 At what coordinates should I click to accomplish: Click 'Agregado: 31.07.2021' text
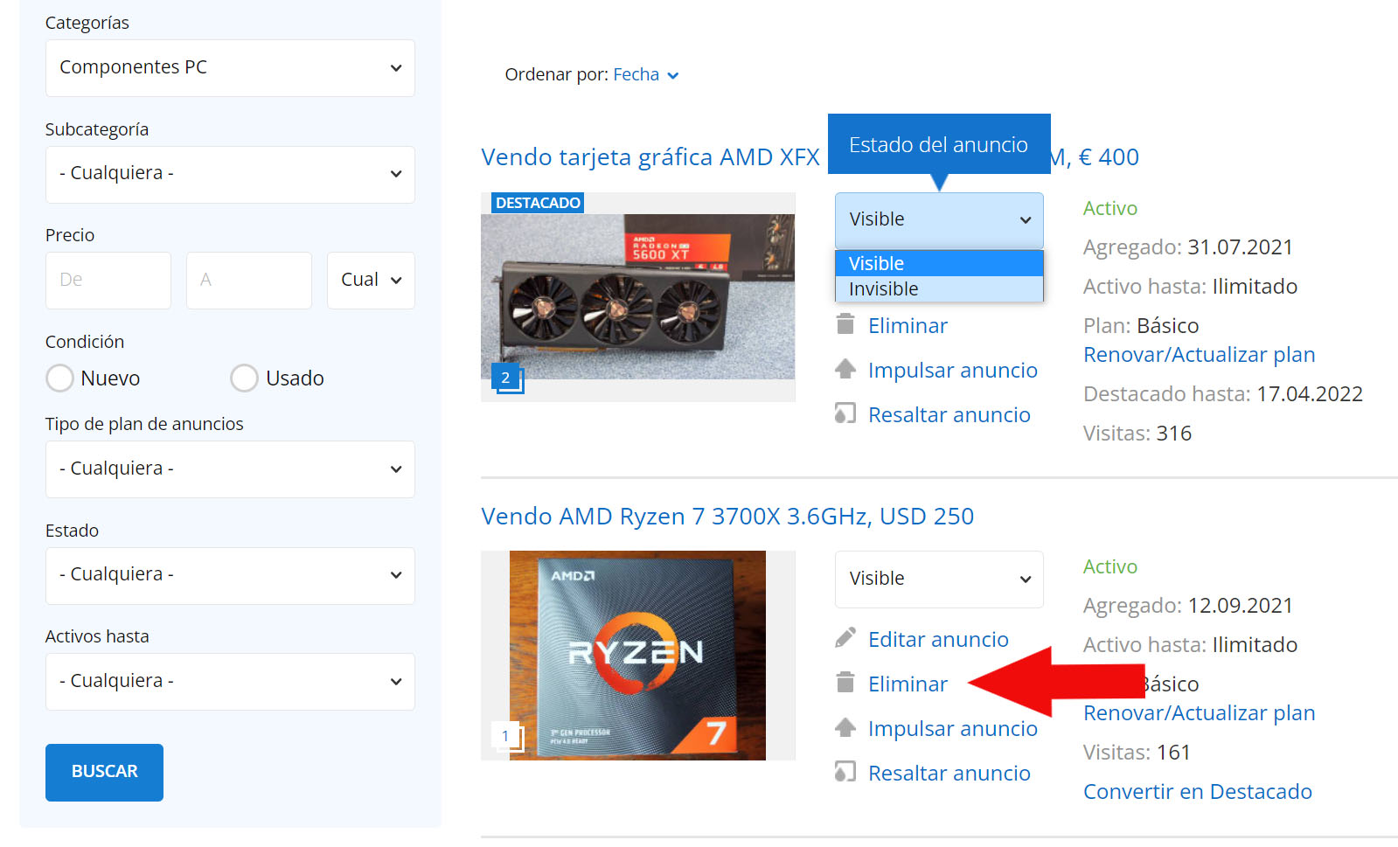1188,247
